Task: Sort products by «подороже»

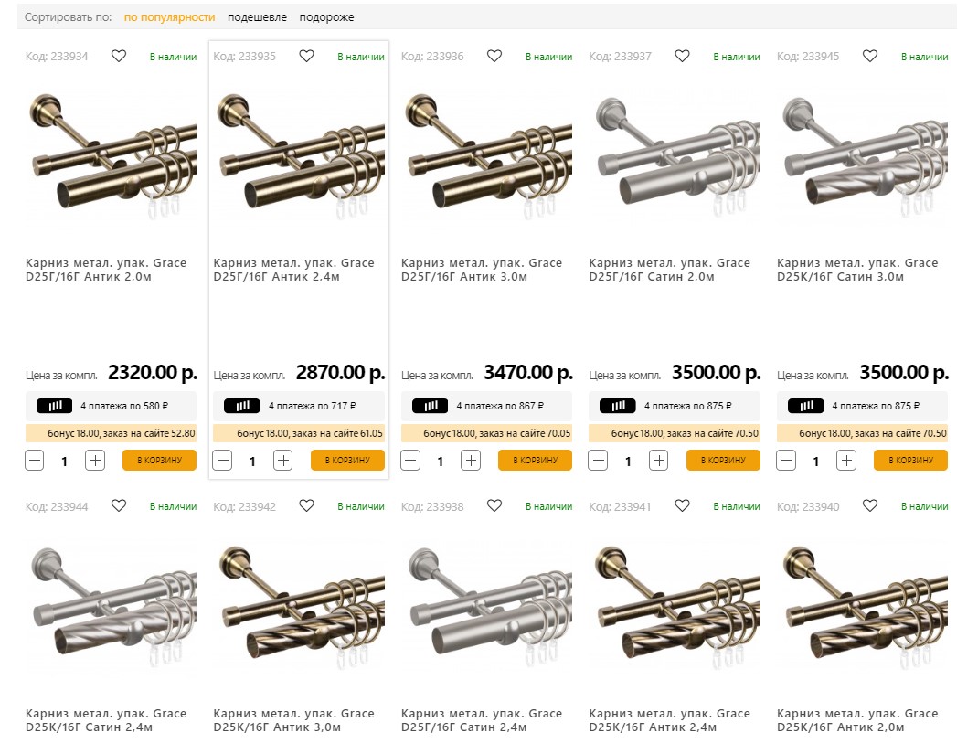Action: [x=326, y=17]
